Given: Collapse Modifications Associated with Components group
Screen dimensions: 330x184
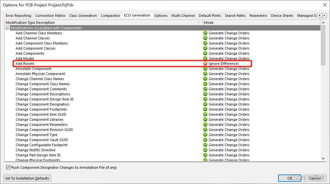Looking at the screenshot, I should 7,28.
